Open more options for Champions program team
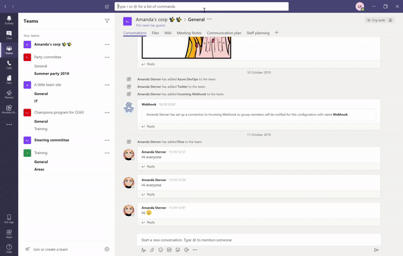This screenshot has height=256, width=403. [x=107, y=113]
